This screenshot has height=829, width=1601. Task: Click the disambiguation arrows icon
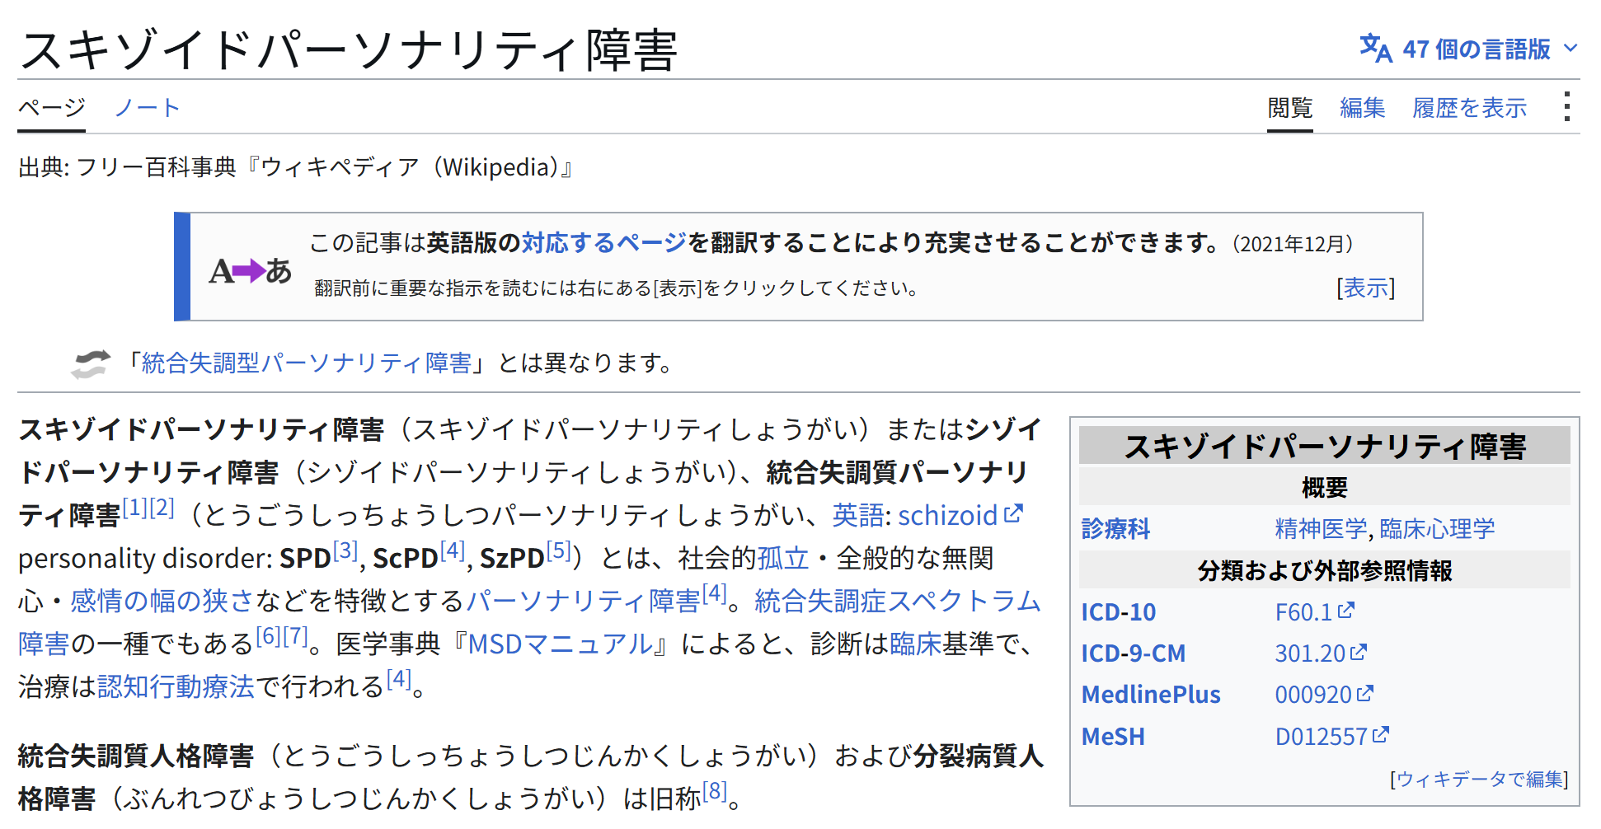click(x=91, y=363)
